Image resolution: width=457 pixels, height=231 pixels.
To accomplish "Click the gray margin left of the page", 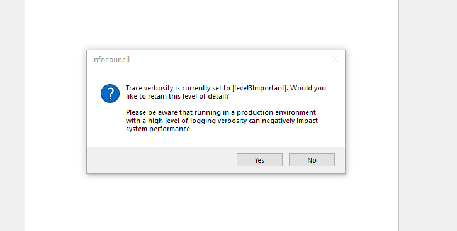I will 12,115.
